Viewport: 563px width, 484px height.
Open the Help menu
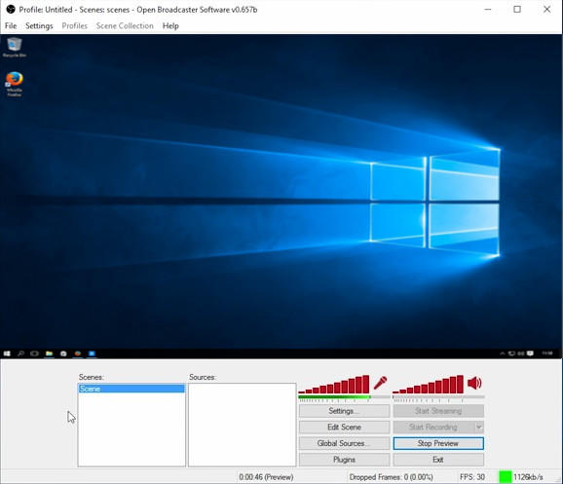[170, 26]
